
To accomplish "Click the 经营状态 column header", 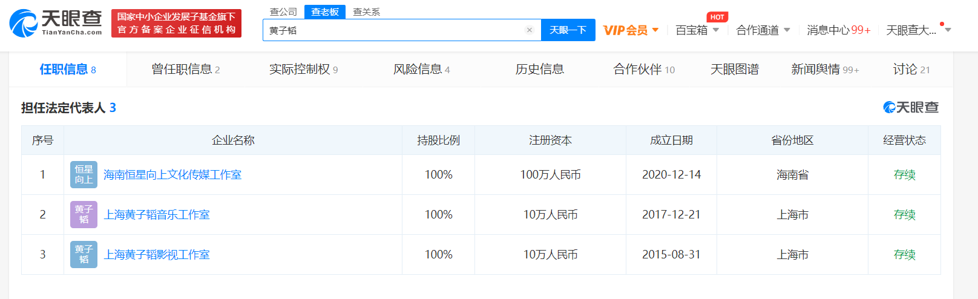I will (904, 140).
